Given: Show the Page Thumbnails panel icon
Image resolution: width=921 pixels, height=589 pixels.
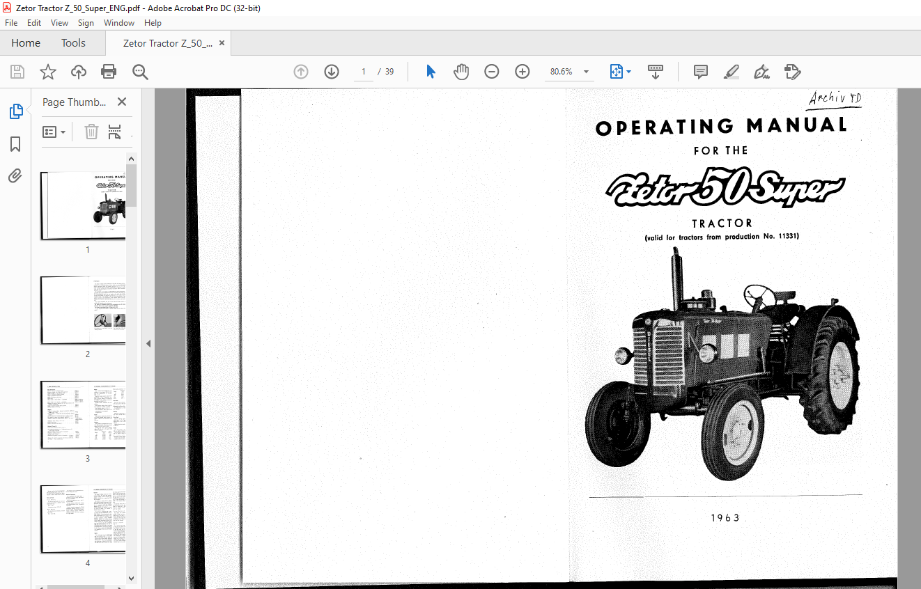Looking at the screenshot, I should 15,111.
